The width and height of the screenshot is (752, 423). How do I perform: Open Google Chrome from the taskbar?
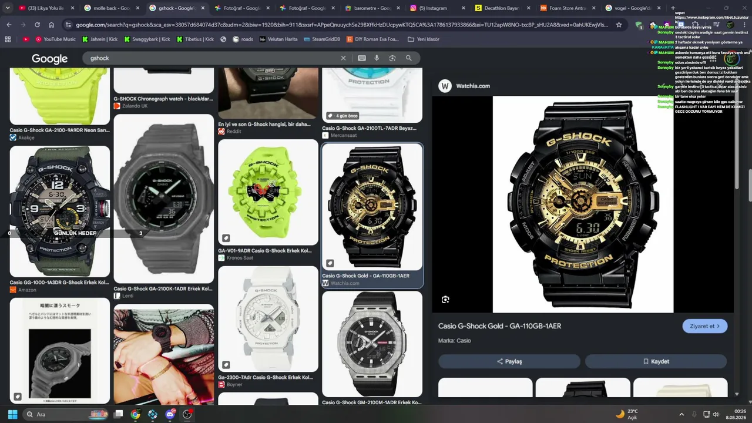coord(136,414)
